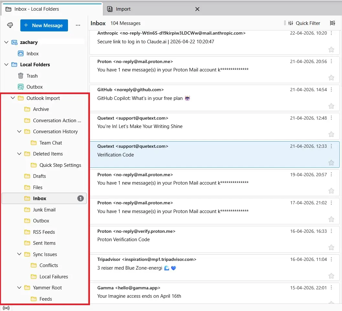Click the 104 Messages count label
342x311 pixels.
126,23
